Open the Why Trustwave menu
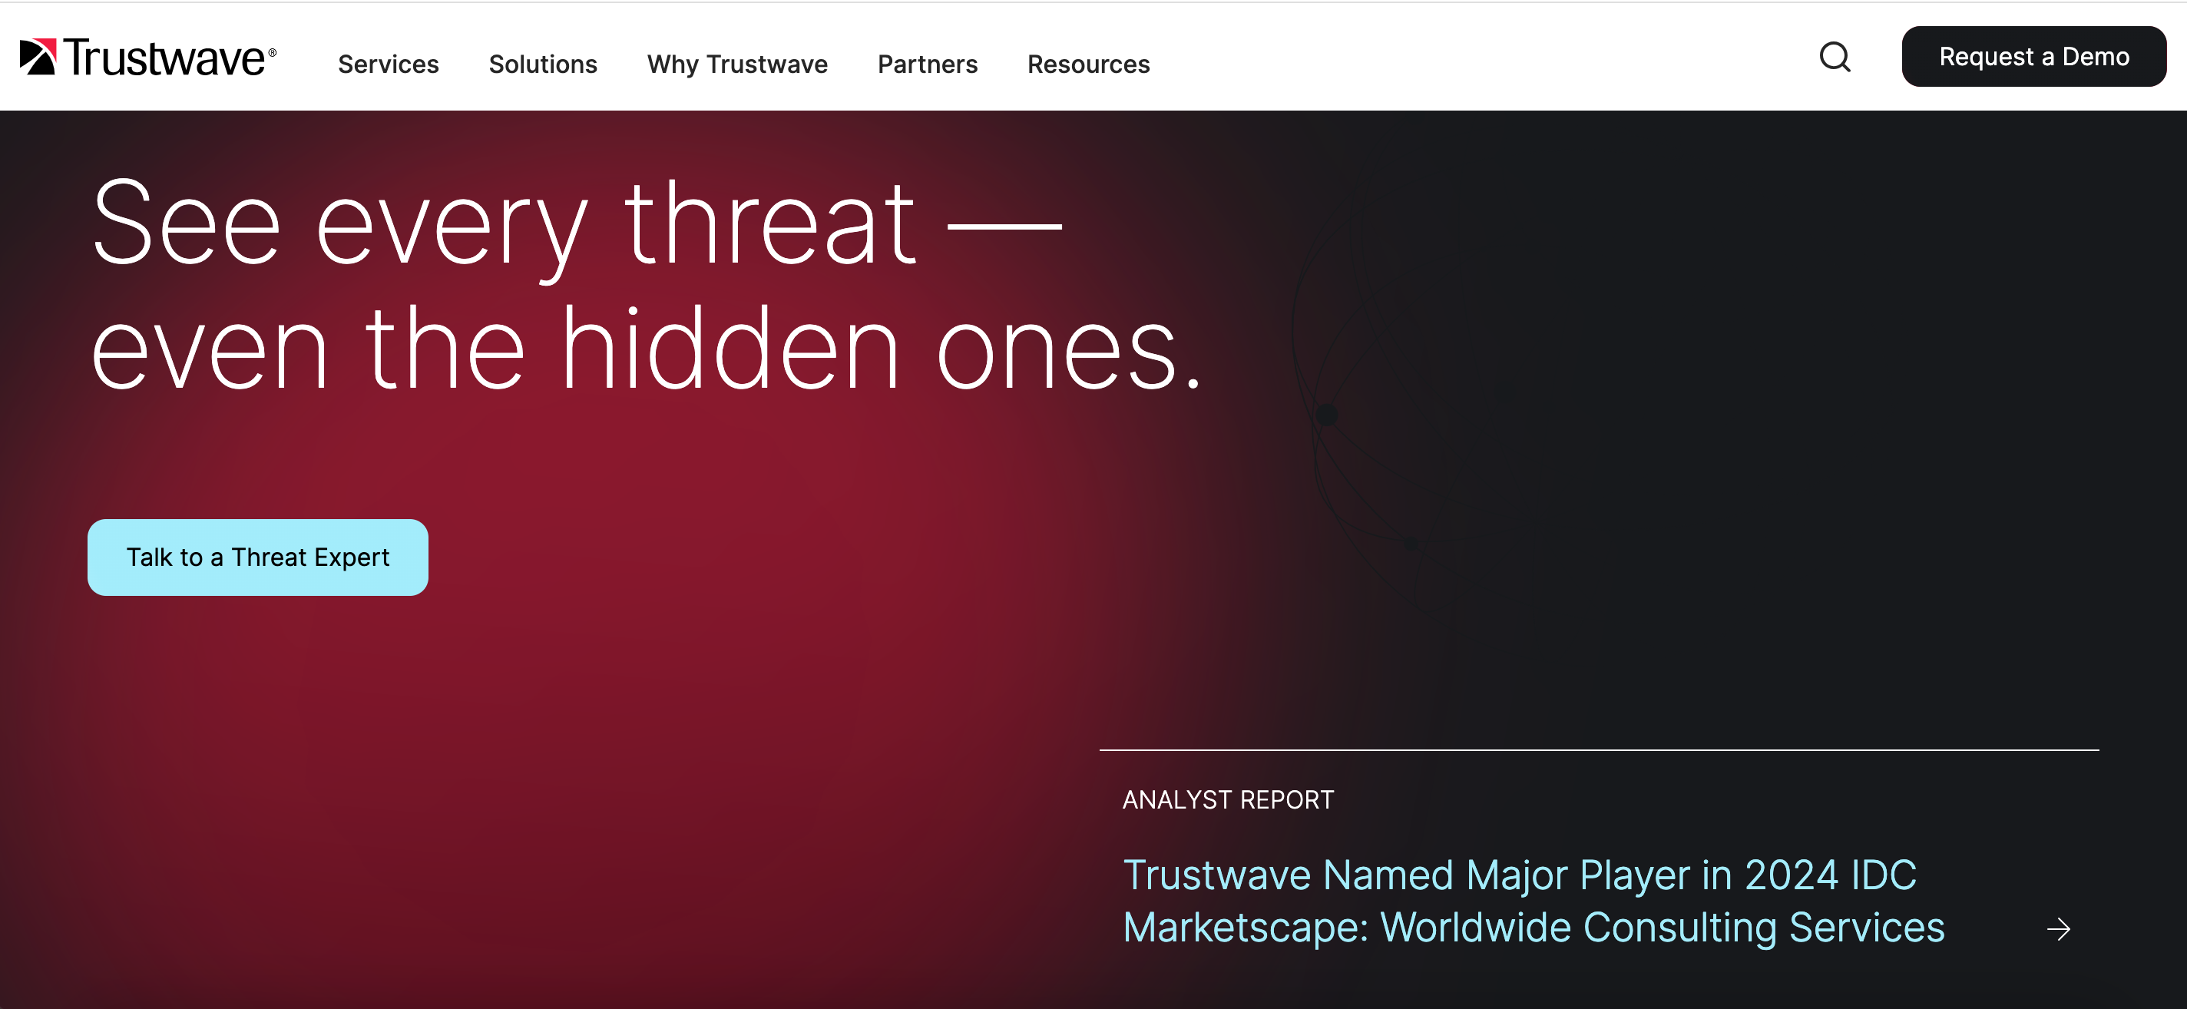 (x=737, y=64)
